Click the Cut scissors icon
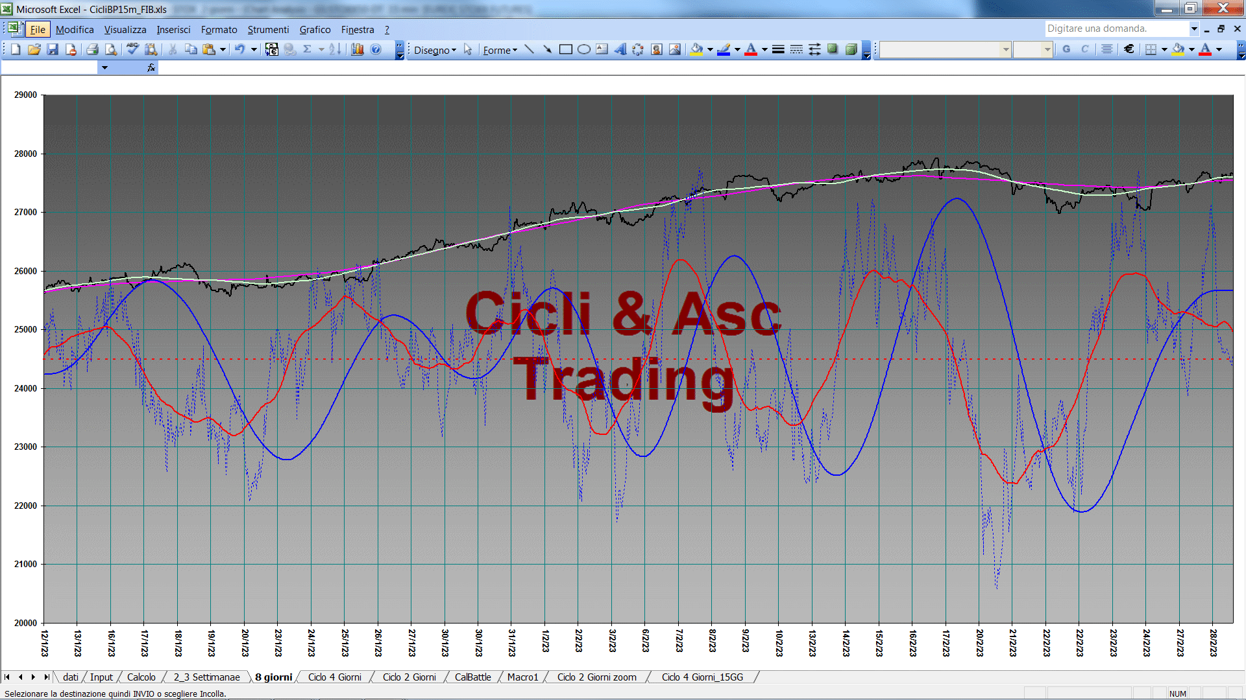This screenshot has width=1246, height=700. point(173,50)
